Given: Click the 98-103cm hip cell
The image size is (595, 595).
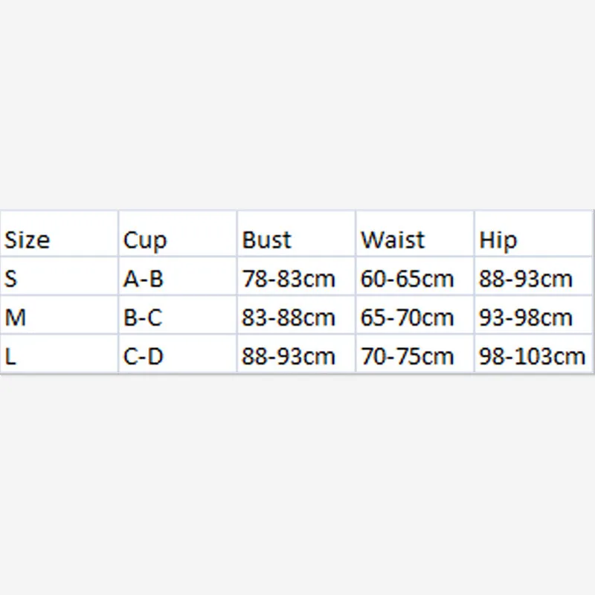Looking at the screenshot, I should (533, 354).
